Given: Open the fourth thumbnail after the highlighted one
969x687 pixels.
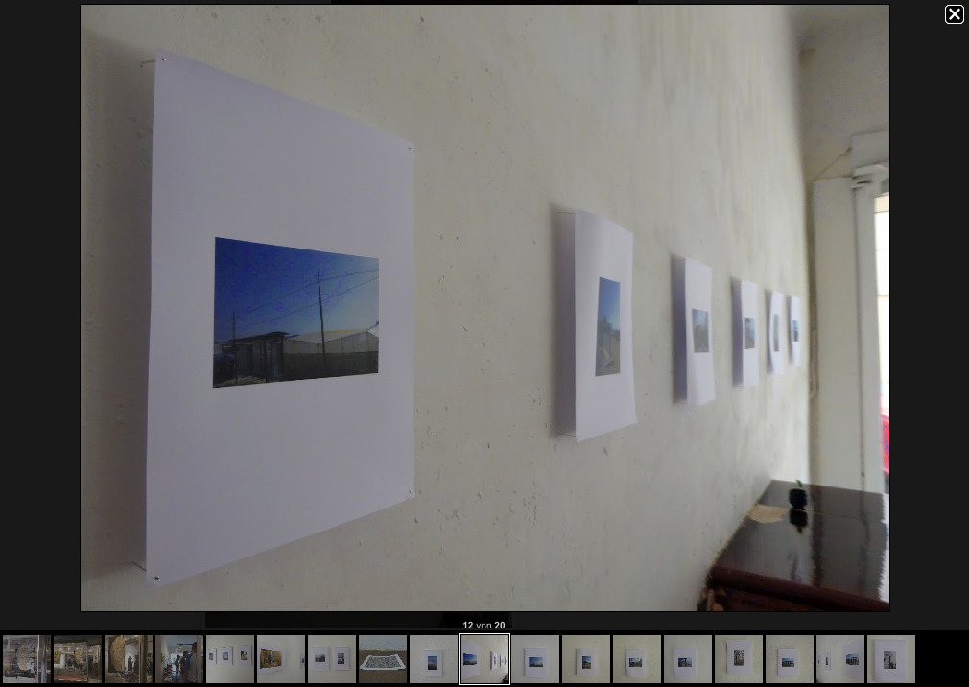Looking at the screenshot, I should pos(688,659).
